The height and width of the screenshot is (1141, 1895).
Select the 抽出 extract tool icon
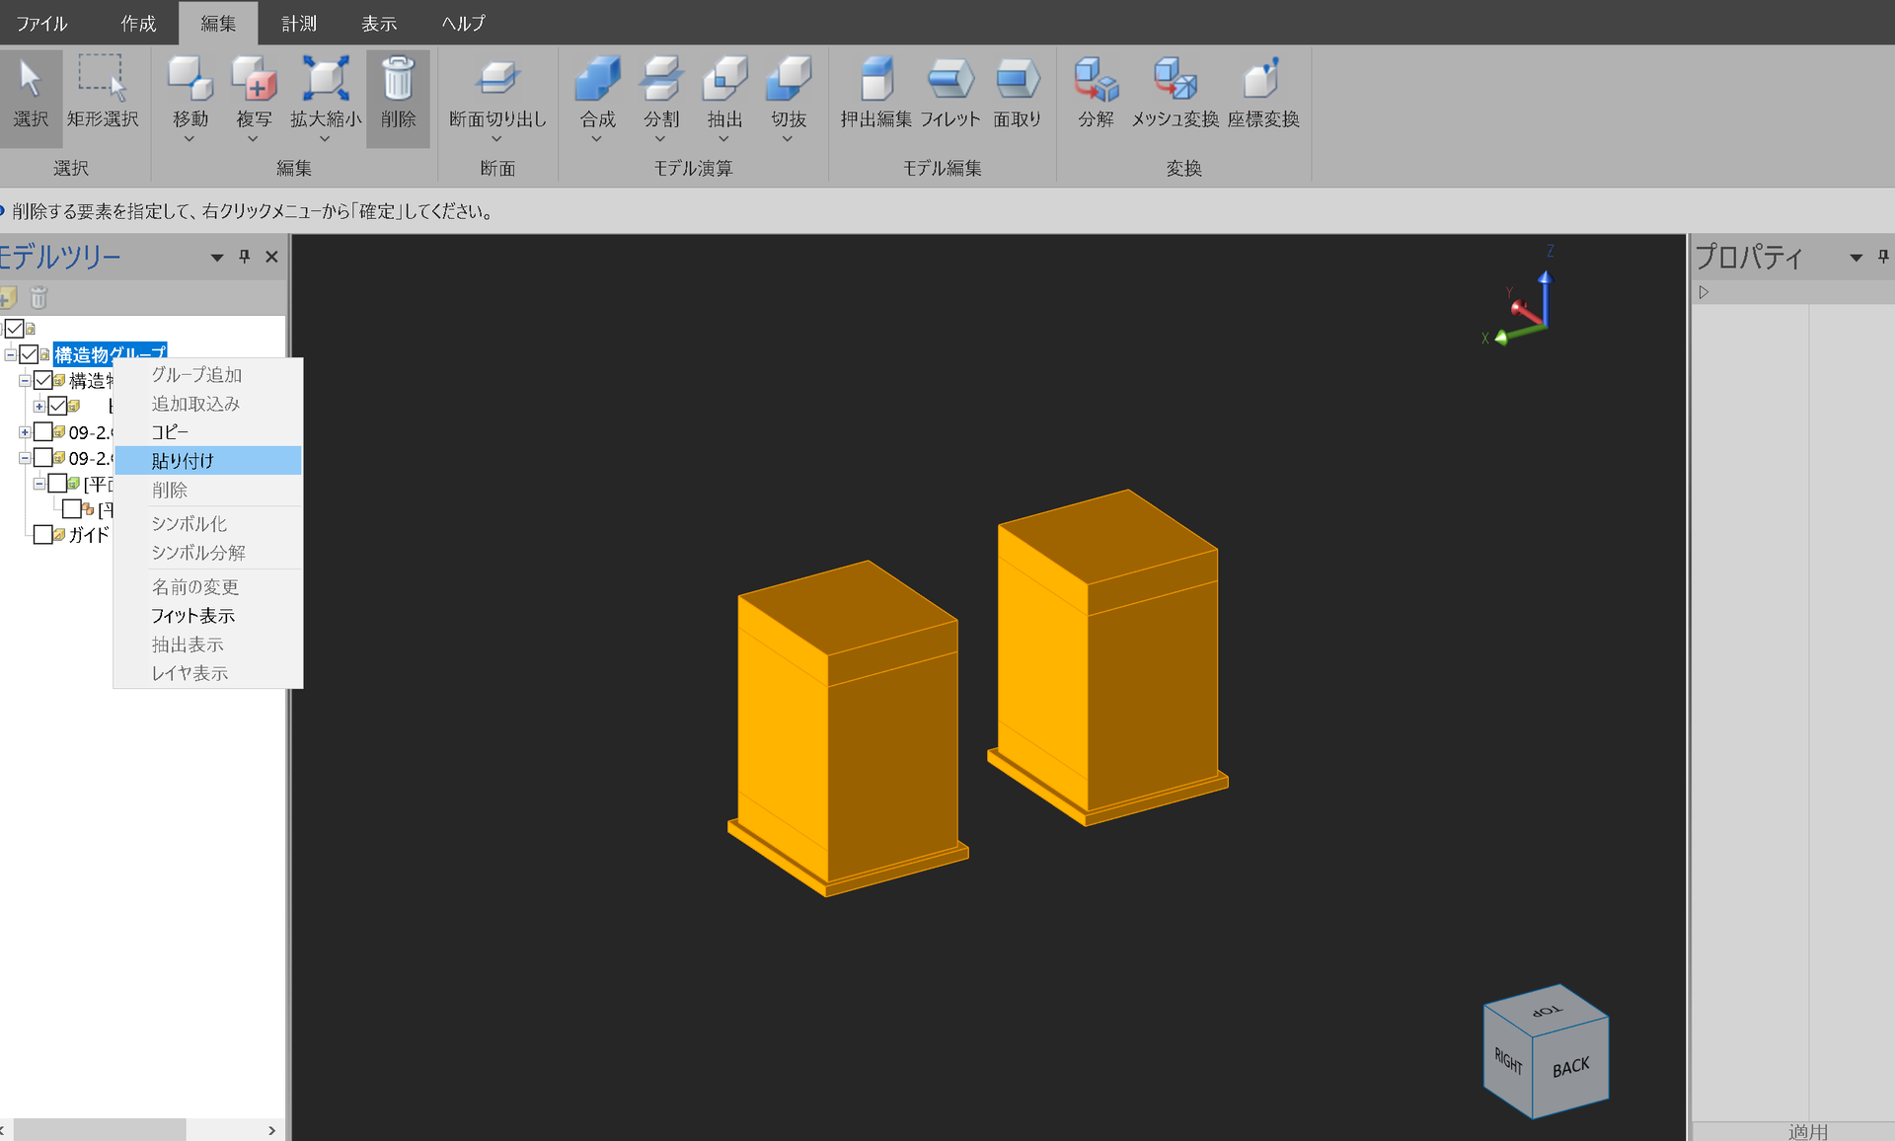click(724, 79)
